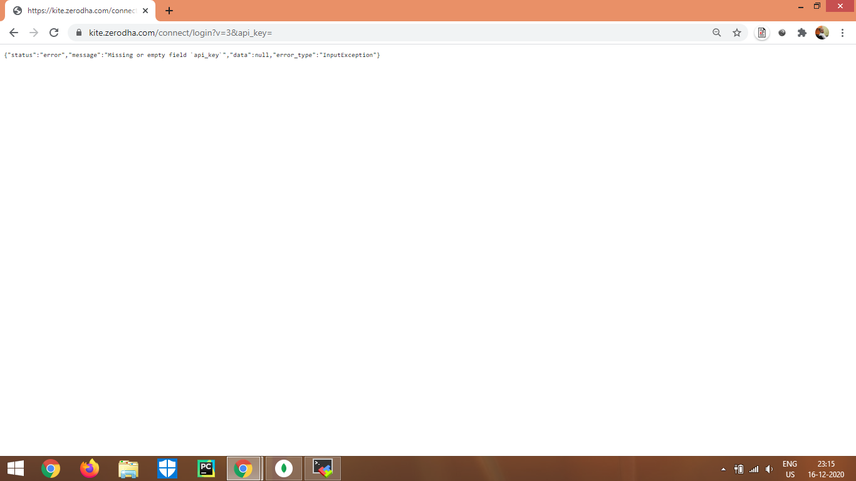The width and height of the screenshot is (856, 481).
Task: Reload the current page
Action: (53, 33)
